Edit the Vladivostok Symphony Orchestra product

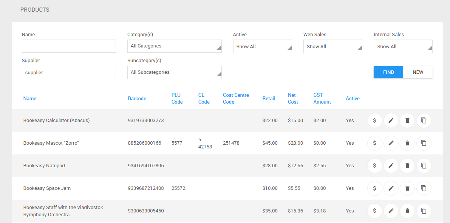391,211
